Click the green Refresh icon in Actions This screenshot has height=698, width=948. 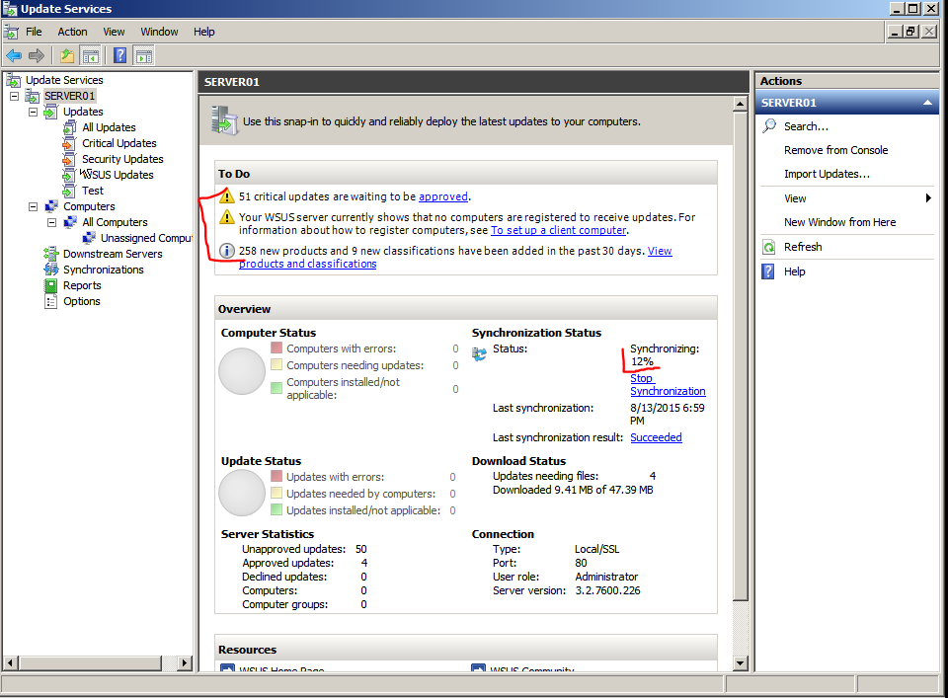tap(769, 247)
